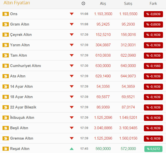Click the Satış column header
The height and width of the screenshot is (153, 166).
coord(128,4)
